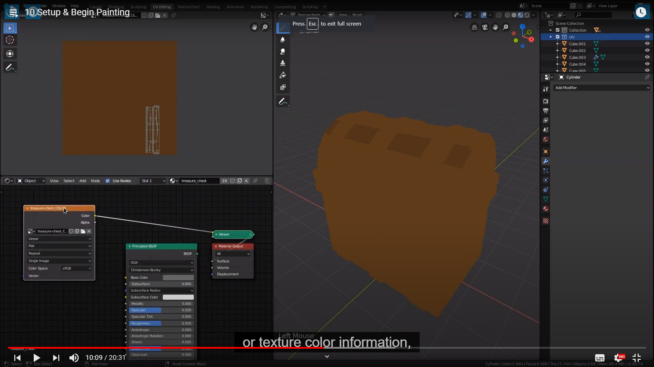Toggle camera view in viewport
Screen dimensions: 654x367
[485, 27]
